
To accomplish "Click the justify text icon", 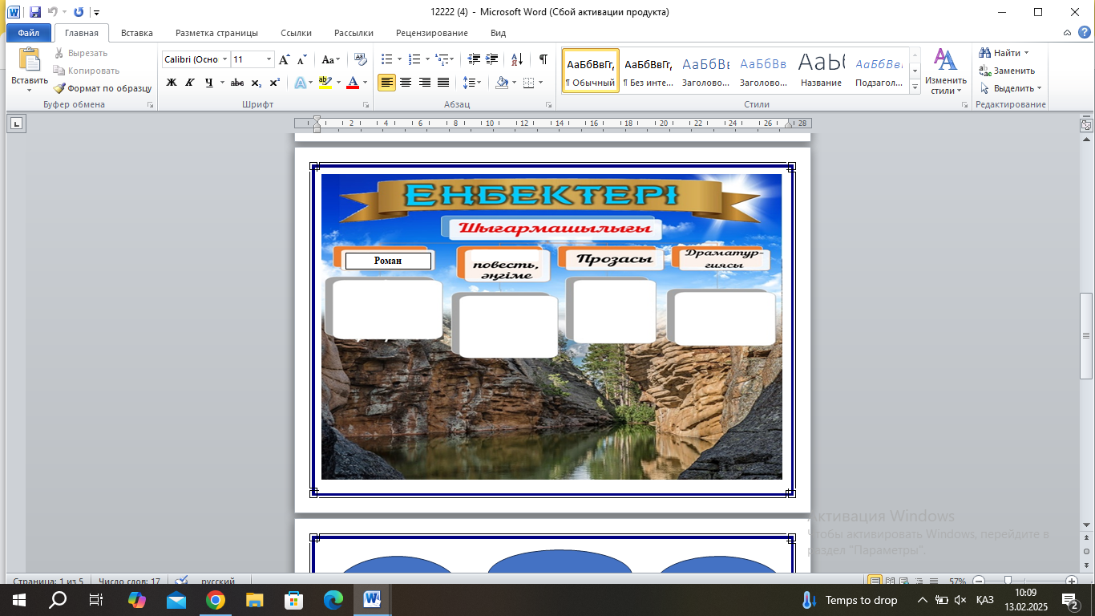I will (x=443, y=83).
